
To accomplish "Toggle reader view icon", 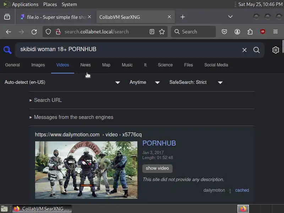I will click(152, 32).
